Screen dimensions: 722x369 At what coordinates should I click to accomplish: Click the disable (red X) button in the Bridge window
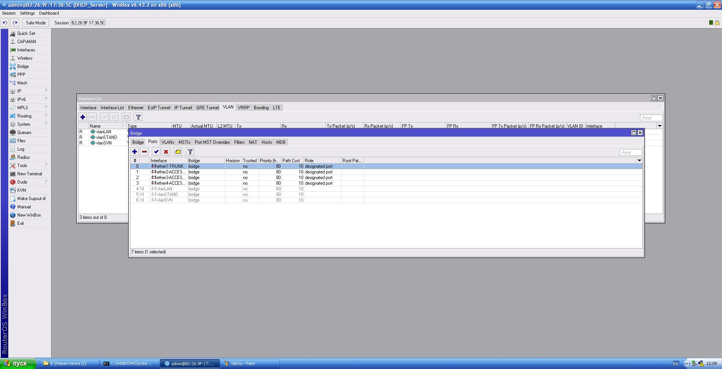[166, 152]
